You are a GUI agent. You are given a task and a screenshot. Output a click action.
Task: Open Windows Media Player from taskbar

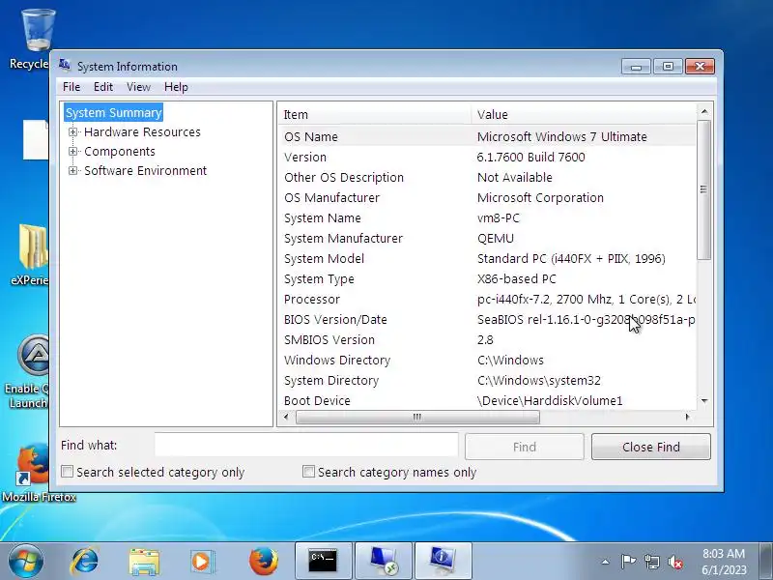point(202,561)
